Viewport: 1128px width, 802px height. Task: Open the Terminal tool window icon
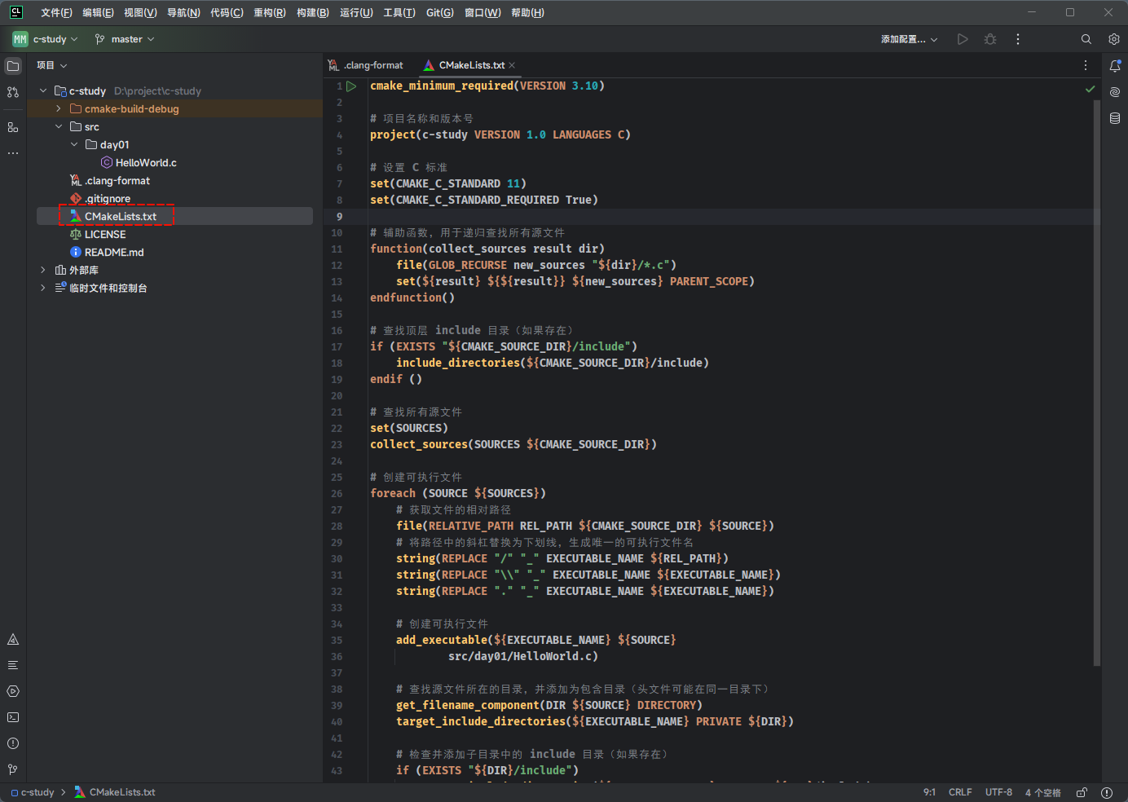click(x=13, y=717)
